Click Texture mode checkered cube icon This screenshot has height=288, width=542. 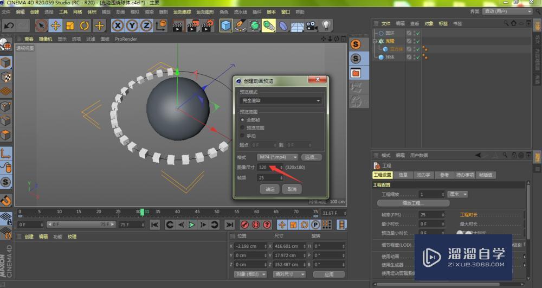click(x=6, y=77)
